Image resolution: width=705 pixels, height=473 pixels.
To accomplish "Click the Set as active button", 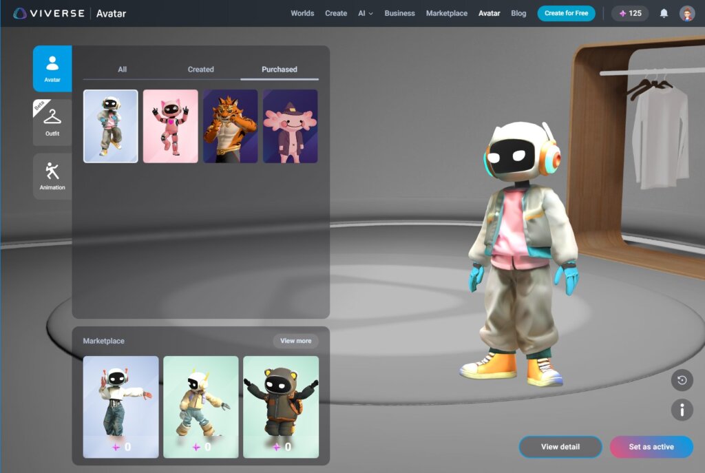I will pyautogui.click(x=651, y=446).
